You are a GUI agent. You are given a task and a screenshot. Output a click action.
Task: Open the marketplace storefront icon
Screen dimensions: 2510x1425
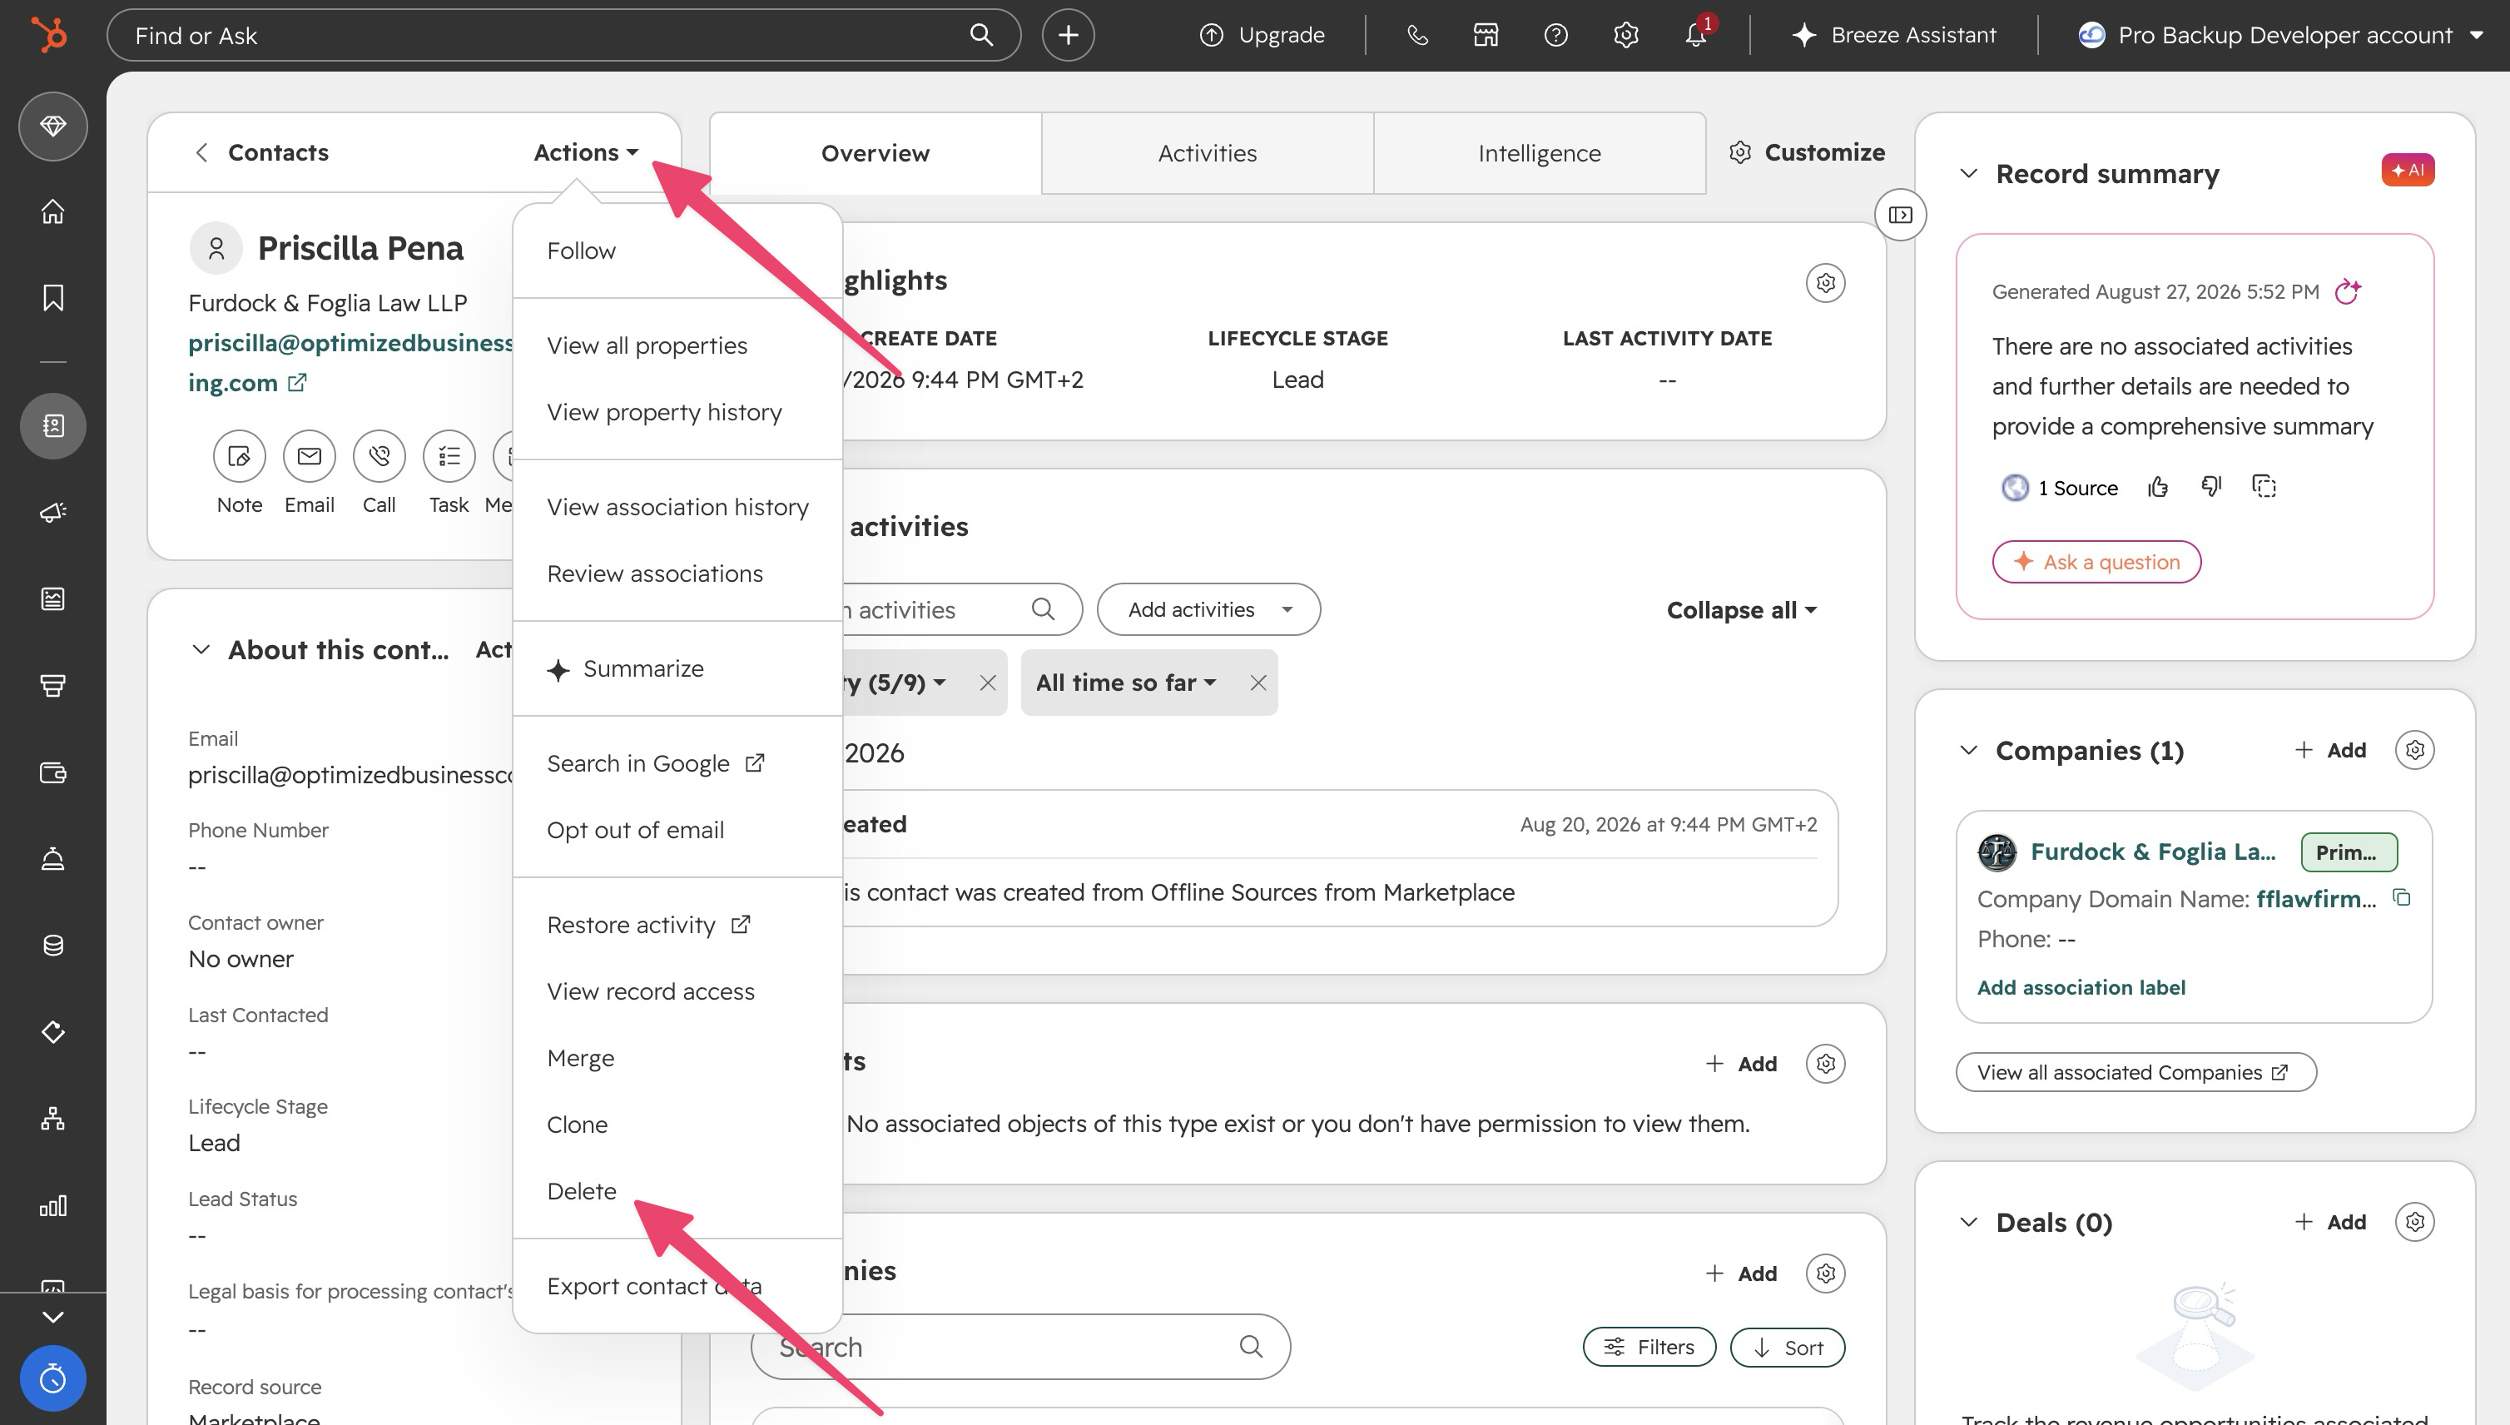coord(1486,35)
